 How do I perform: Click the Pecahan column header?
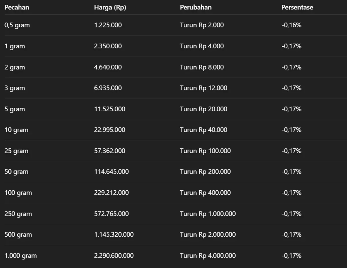click(x=17, y=7)
